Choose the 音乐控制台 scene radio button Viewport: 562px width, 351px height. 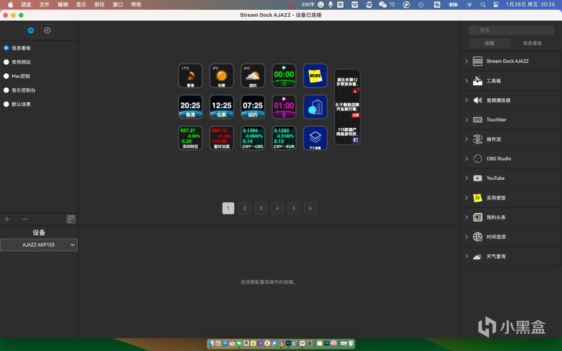pos(6,90)
